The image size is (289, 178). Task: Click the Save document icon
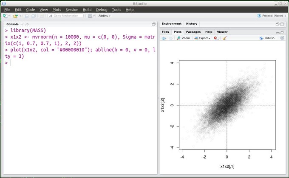click(x=27, y=16)
